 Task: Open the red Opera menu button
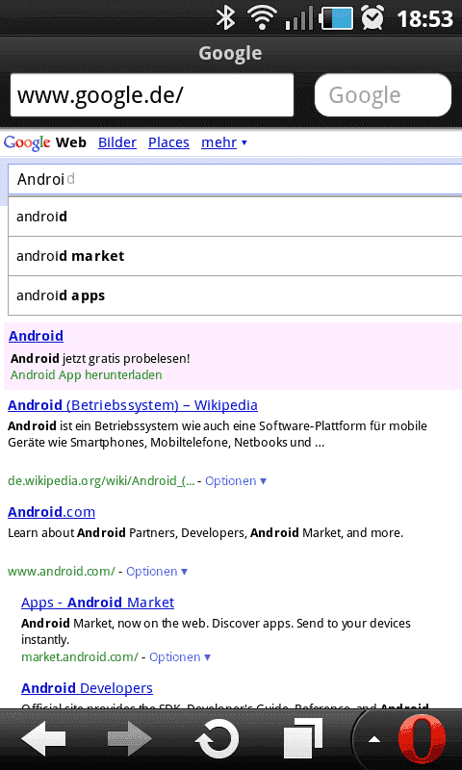(422, 738)
